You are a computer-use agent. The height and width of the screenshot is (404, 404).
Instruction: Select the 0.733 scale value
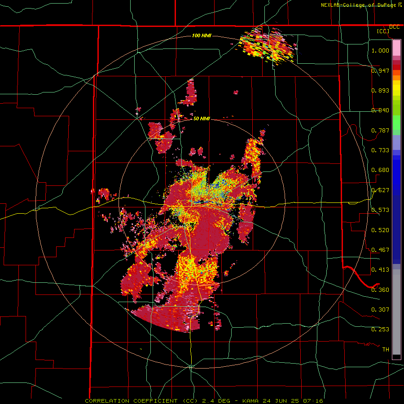380,150
